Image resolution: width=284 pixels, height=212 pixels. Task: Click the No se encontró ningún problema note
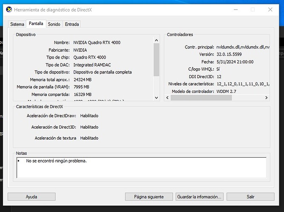coord(56,161)
